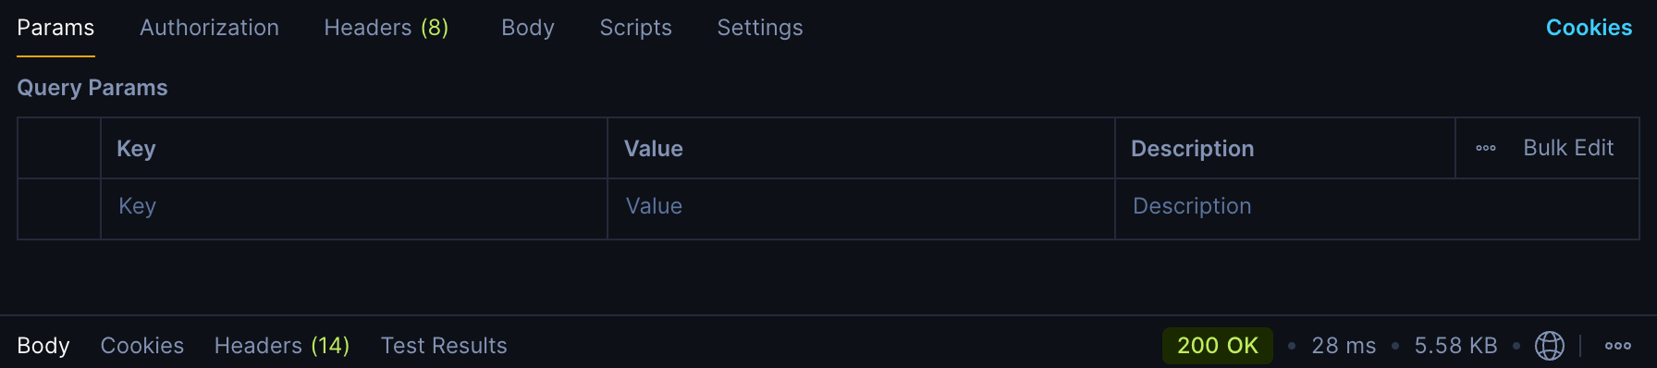Open the Test Results tab
The height and width of the screenshot is (368, 1657).
[444, 346]
